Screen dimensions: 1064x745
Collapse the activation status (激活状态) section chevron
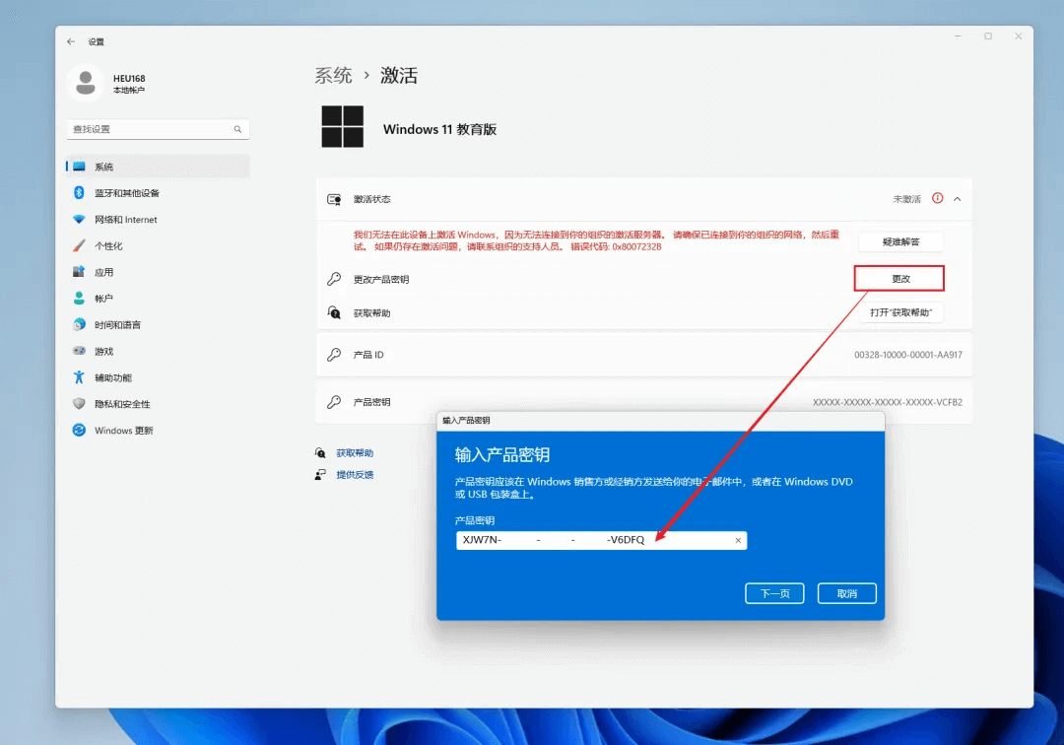pyautogui.click(x=958, y=199)
